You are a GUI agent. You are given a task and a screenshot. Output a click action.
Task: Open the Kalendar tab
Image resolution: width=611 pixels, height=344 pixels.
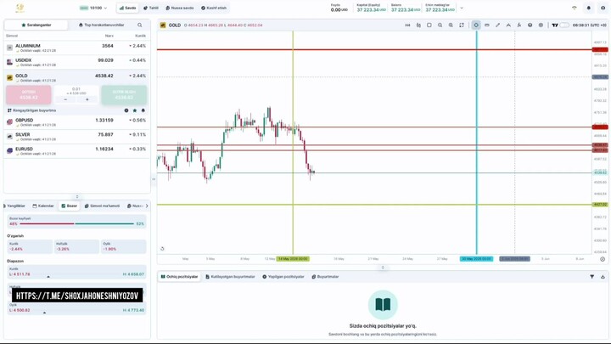coord(43,206)
